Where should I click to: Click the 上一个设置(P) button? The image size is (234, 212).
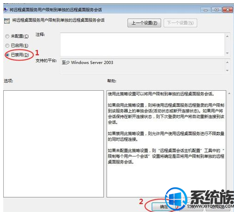pos(144,23)
